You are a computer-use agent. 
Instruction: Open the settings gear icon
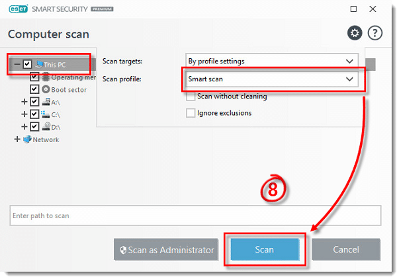point(355,33)
